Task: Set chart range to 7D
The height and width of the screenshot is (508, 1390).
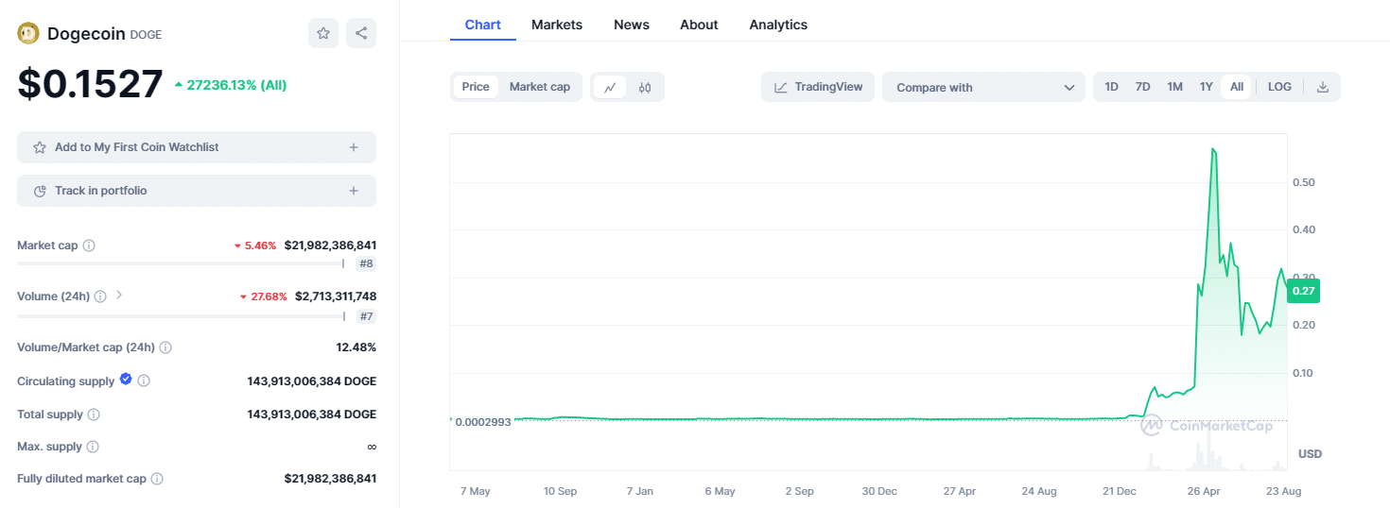Action: [1143, 87]
